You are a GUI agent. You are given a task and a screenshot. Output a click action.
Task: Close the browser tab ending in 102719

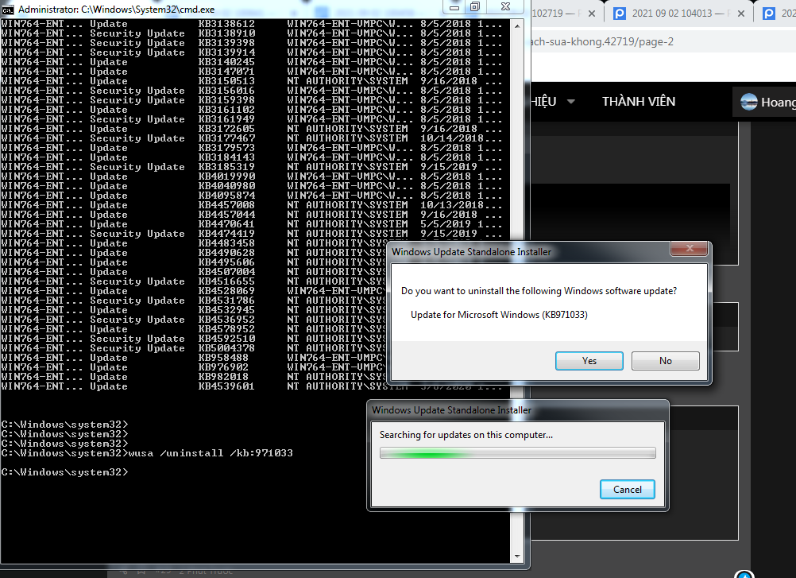pos(591,14)
